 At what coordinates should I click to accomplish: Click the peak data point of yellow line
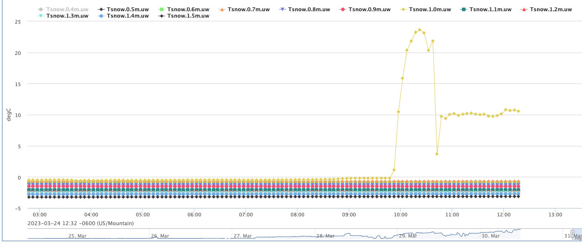[x=420, y=30]
